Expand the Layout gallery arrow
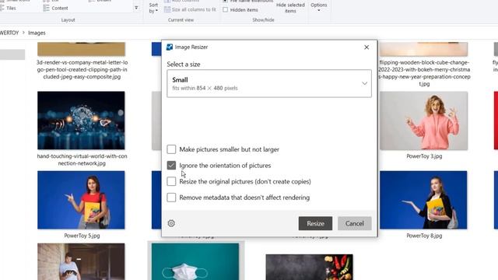 click(x=136, y=8)
